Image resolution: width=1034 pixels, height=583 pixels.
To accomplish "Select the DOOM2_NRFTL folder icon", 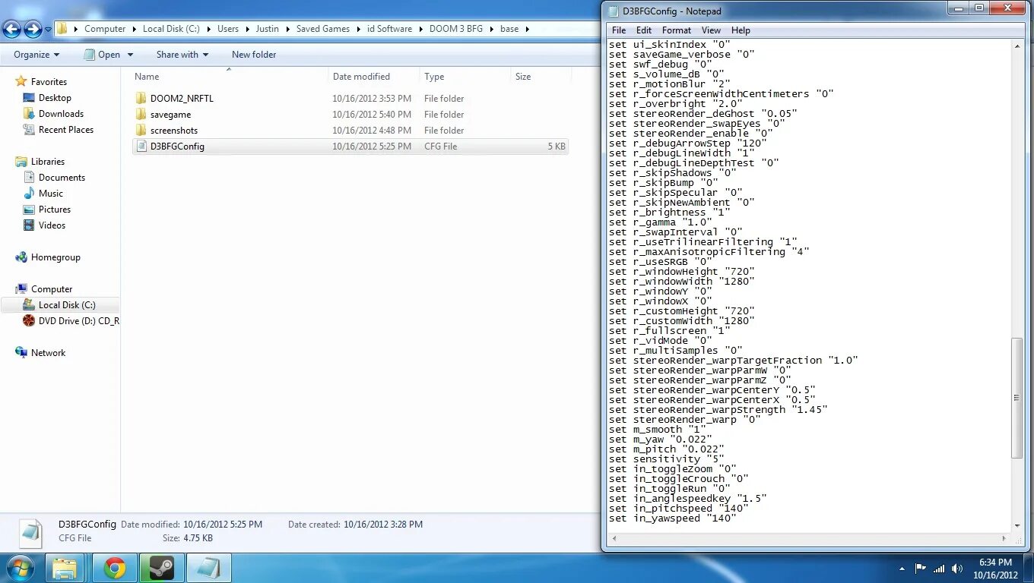I will (141, 99).
